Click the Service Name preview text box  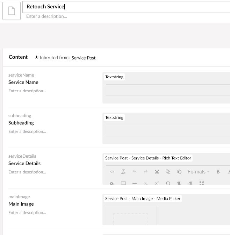point(168,90)
